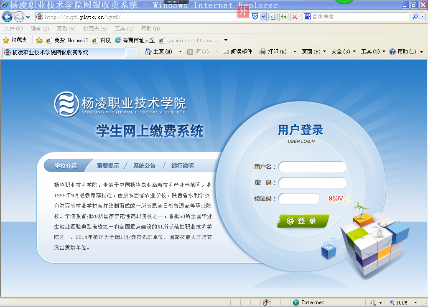Click the Print toolbar icon
This screenshot has width=428, height=307.
pyautogui.click(x=263, y=52)
